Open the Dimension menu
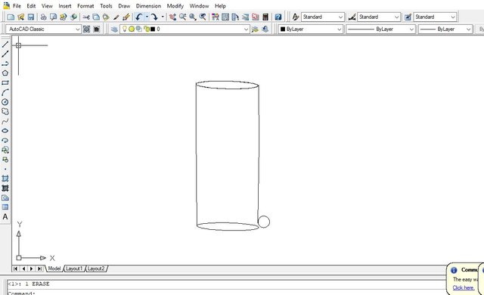The width and height of the screenshot is (484, 295). point(148,6)
